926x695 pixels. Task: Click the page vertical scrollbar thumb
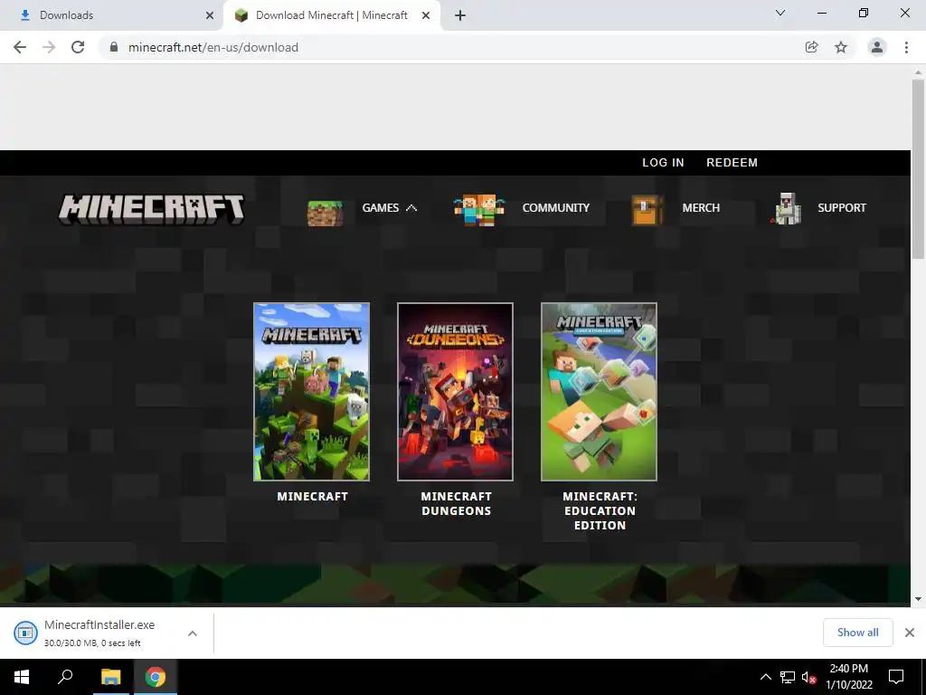click(x=918, y=168)
